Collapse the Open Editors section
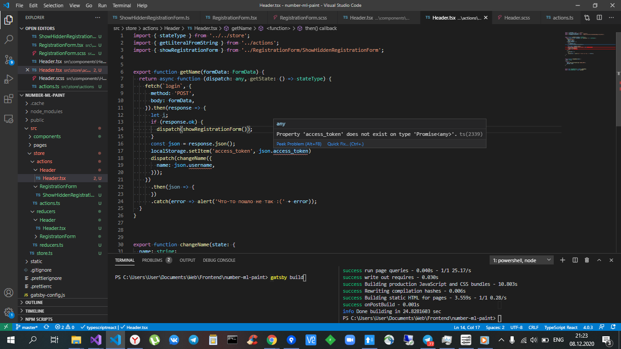 63,28
